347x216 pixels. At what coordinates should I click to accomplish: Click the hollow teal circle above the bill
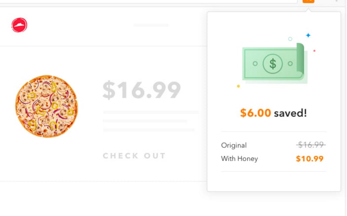tap(290, 39)
